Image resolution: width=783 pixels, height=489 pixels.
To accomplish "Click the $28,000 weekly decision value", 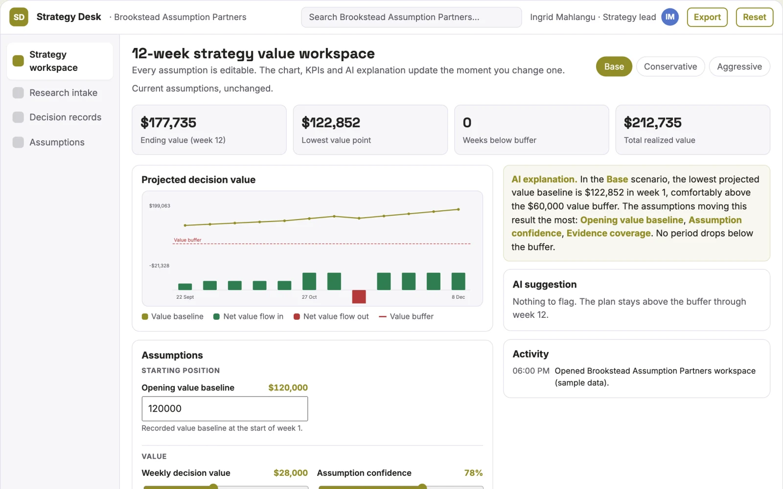I will pyautogui.click(x=290, y=473).
